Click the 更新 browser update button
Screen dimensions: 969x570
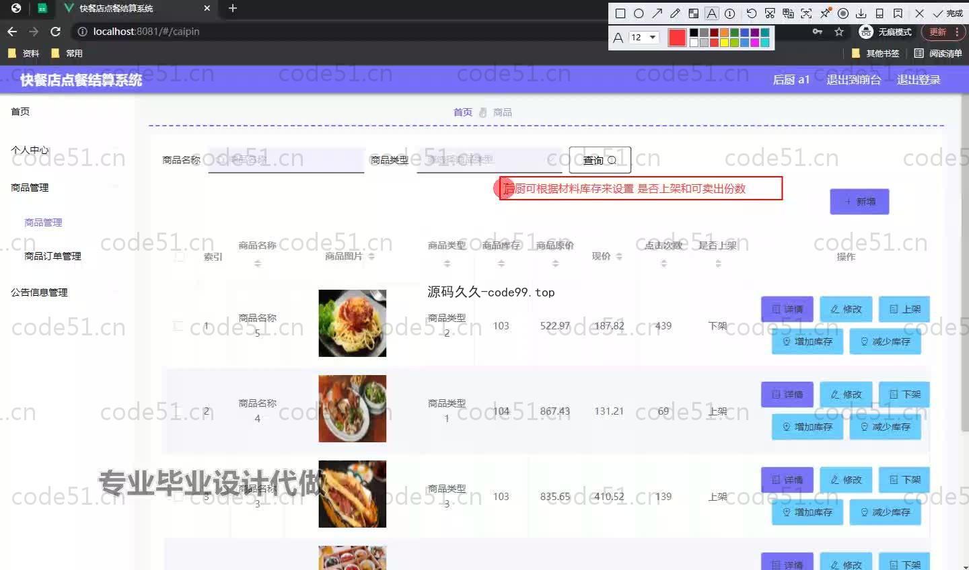(938, 32)
